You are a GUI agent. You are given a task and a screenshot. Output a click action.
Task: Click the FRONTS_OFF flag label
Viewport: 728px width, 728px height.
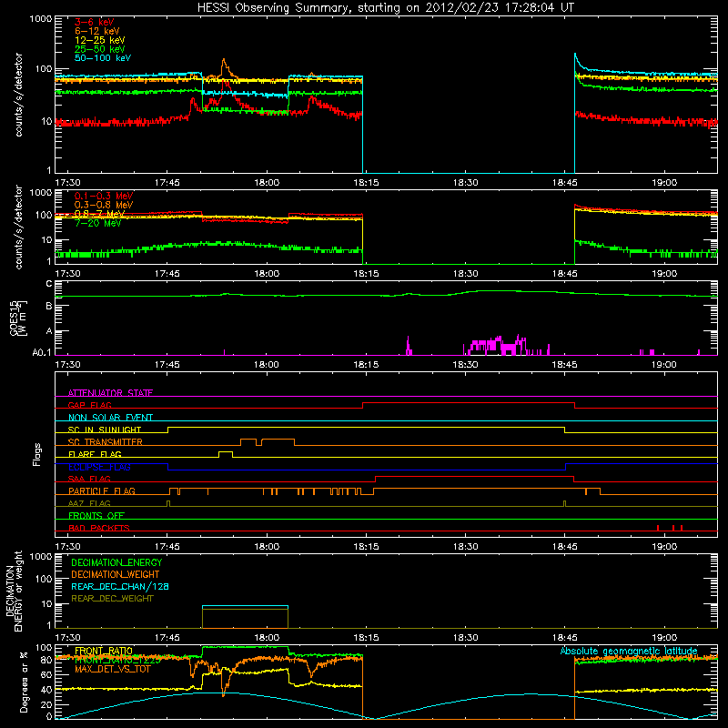(96, 515)
